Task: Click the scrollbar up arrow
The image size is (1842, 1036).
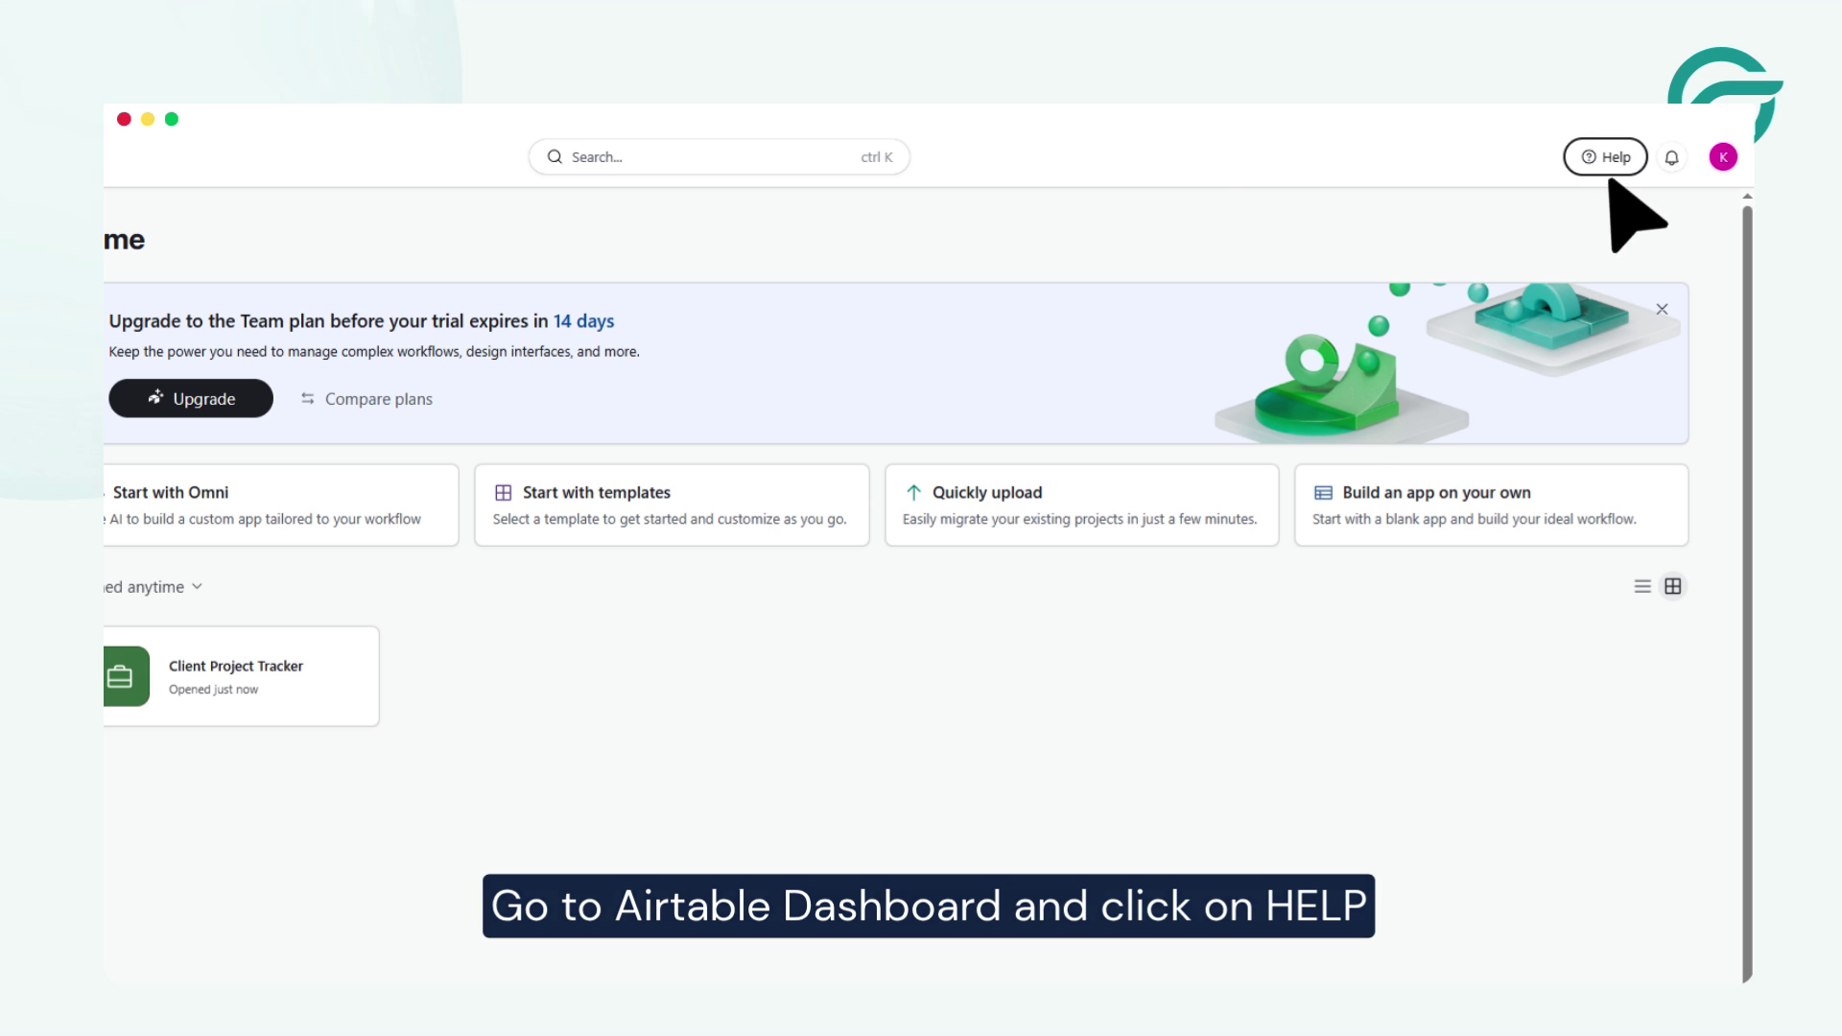Action: pyautogui.click(x=1747, y=197)
